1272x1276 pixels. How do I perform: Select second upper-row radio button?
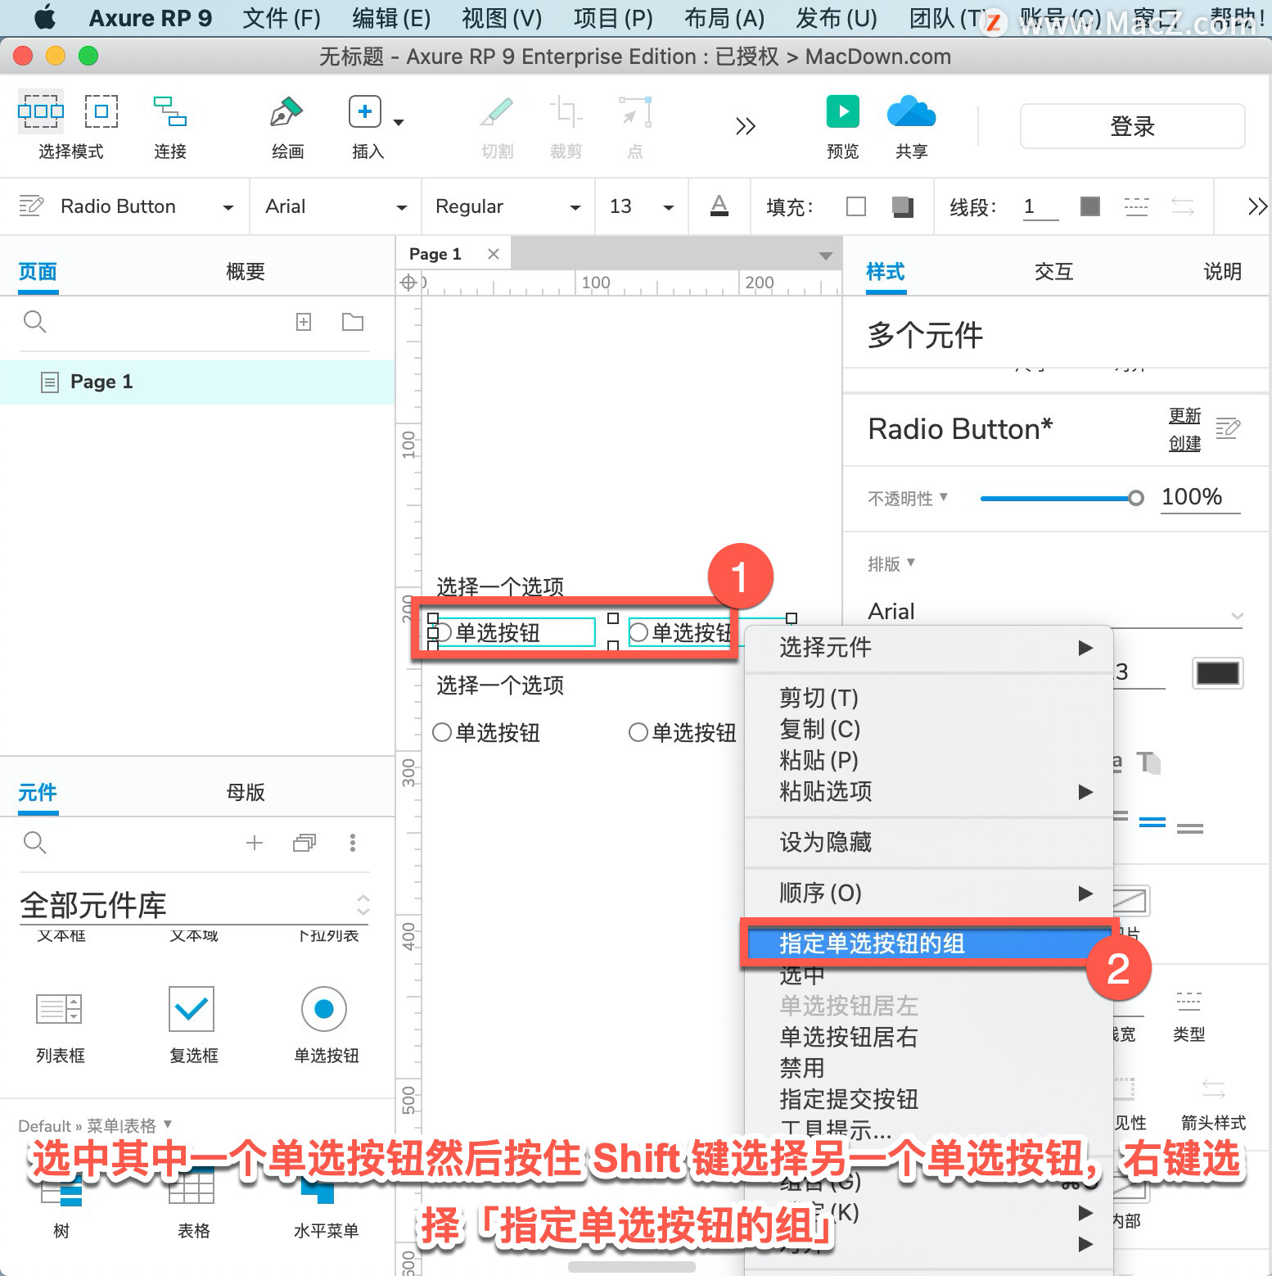638,632
